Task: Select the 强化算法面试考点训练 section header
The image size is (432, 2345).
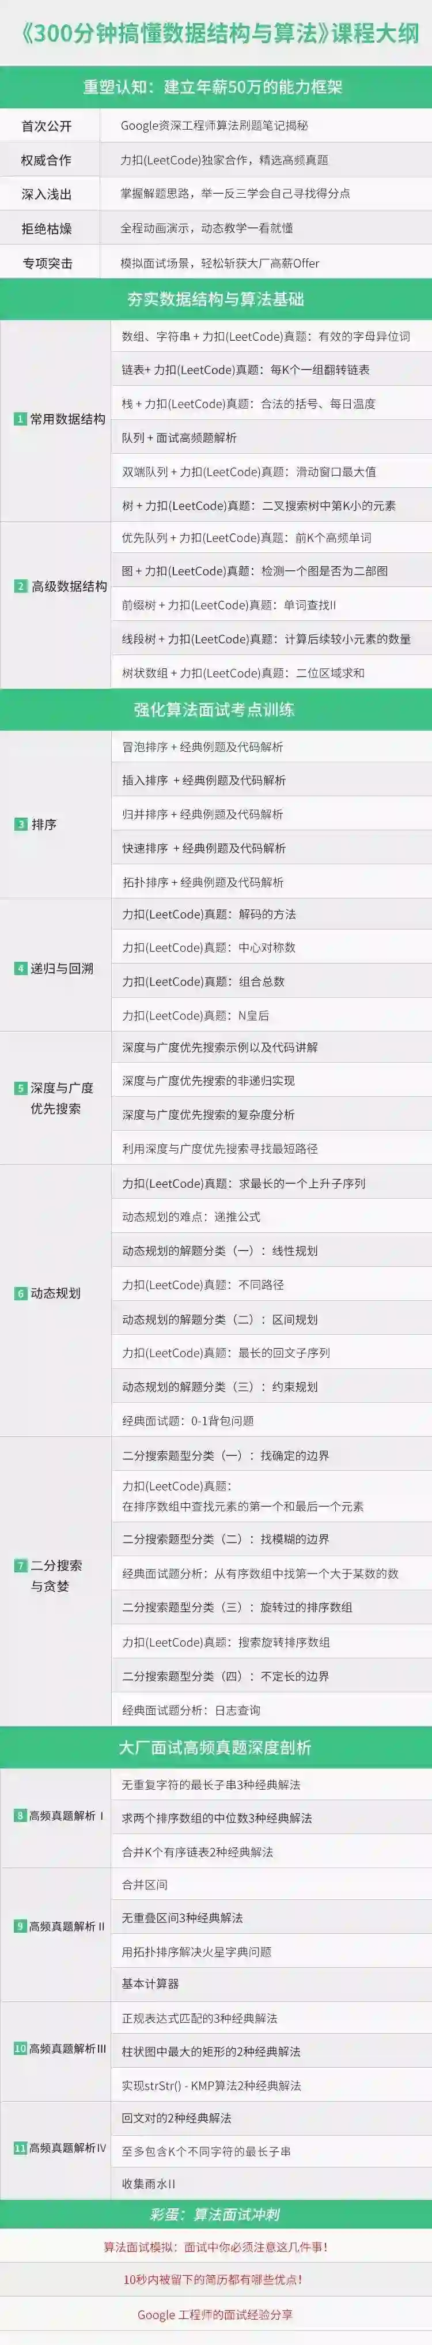Action: (215, 710)
